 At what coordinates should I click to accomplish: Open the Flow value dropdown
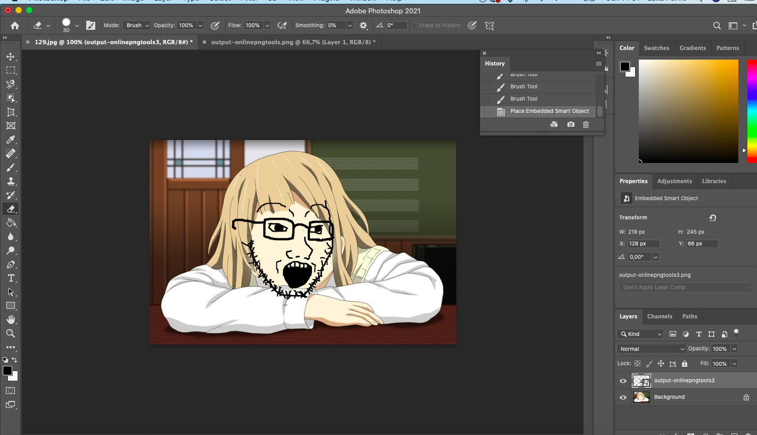point(267,25)
